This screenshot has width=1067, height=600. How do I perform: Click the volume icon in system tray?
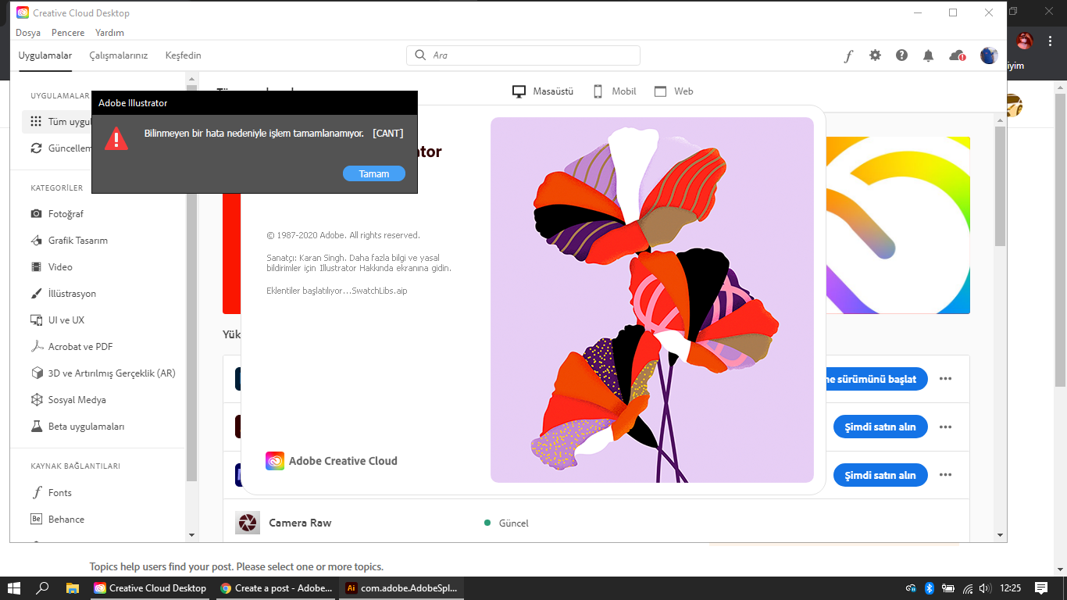point(984,588)
